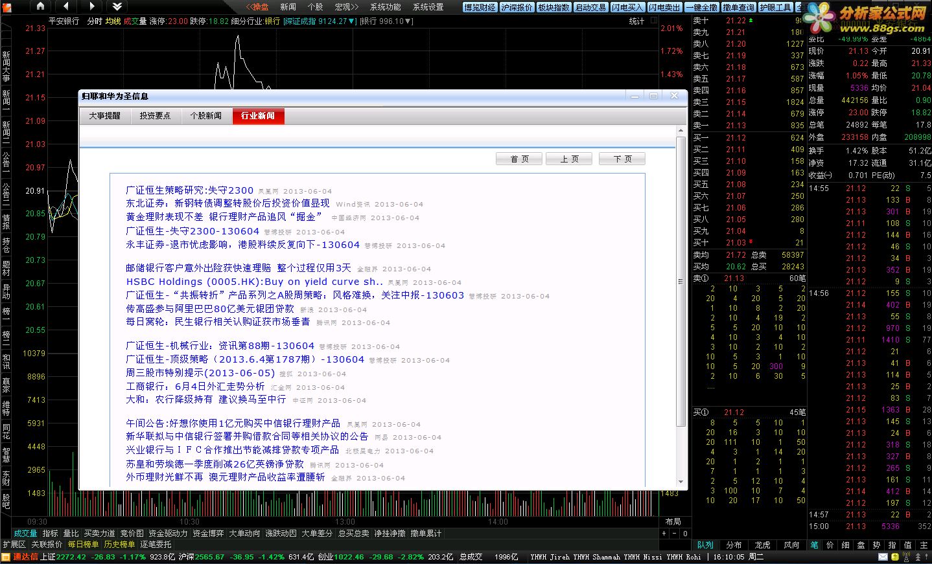This screenshot has width=932, height=564.
Task: Open news link 东北证券：新钢转债调整转股价后投资价值显现
Action: [x=227, y=203]
